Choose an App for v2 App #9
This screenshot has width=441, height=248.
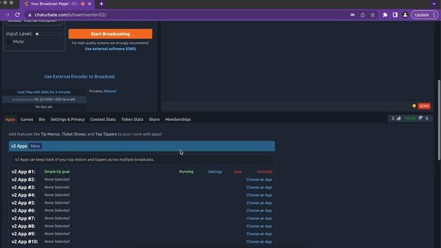coord(259,234)
